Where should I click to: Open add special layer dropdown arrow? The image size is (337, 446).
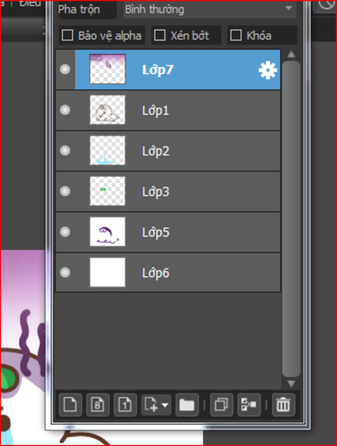coord(165,405)
